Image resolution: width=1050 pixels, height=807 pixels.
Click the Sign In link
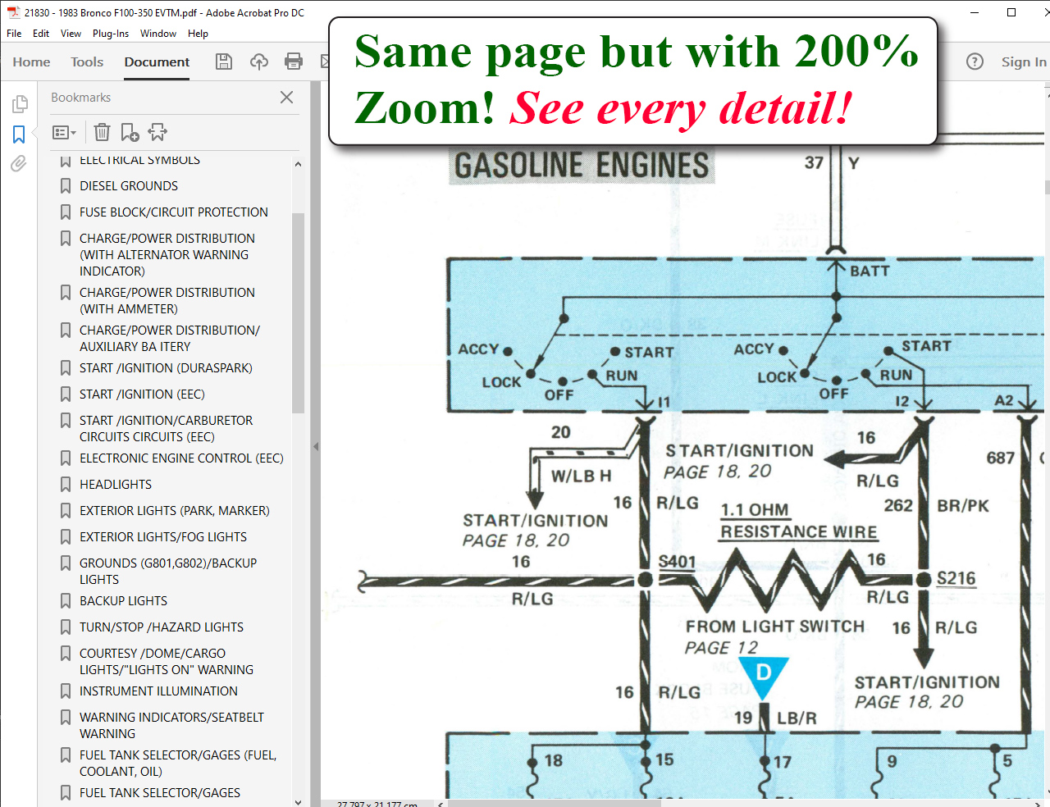[x=1023, y=62]
